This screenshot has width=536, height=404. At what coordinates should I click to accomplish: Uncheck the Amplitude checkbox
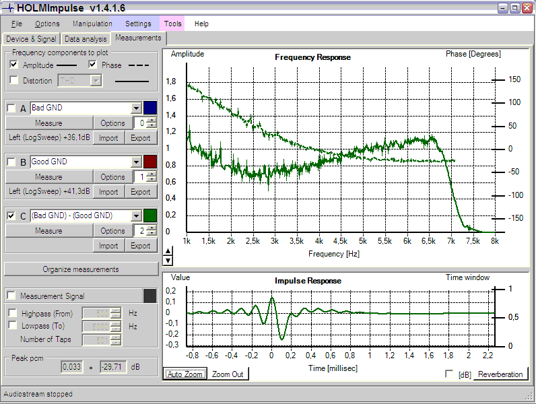click(x=14, y=65)
